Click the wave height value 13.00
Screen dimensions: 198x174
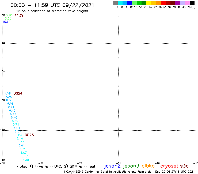coord(7,18)
